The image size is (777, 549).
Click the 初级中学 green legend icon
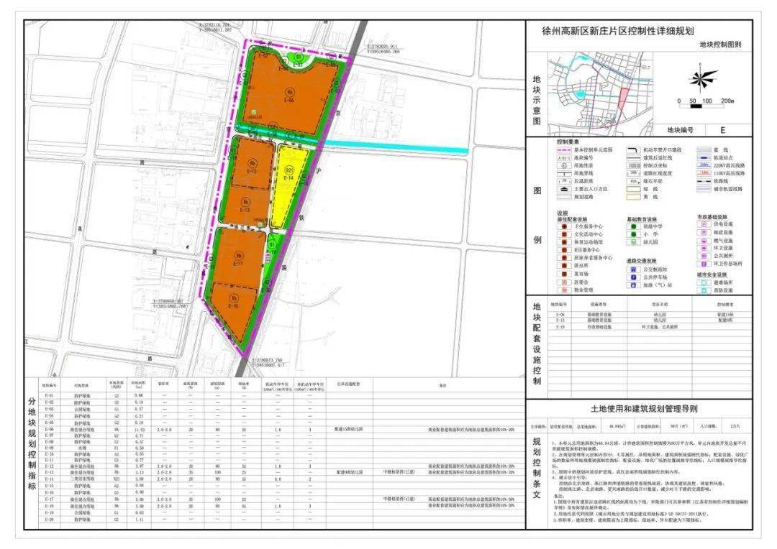pyautogui.click(x=633, y=226)
